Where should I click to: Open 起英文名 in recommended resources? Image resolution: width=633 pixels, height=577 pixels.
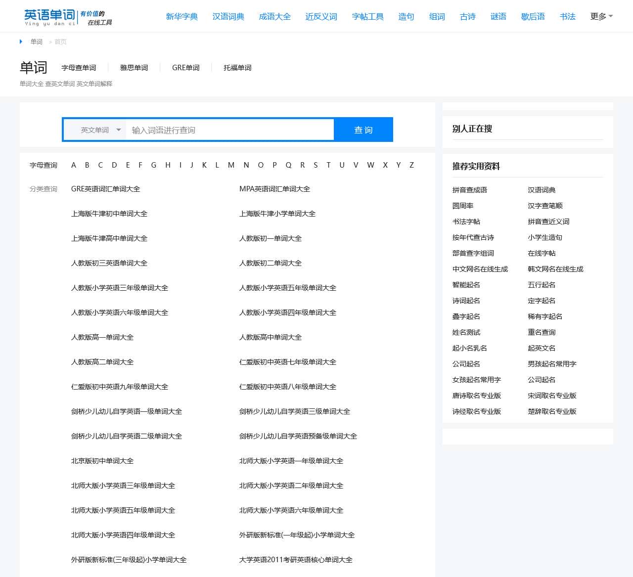542,348
